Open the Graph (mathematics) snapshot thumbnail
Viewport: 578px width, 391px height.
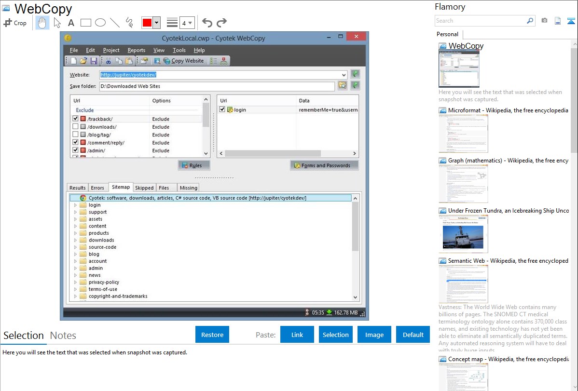(x=463, y=184)
